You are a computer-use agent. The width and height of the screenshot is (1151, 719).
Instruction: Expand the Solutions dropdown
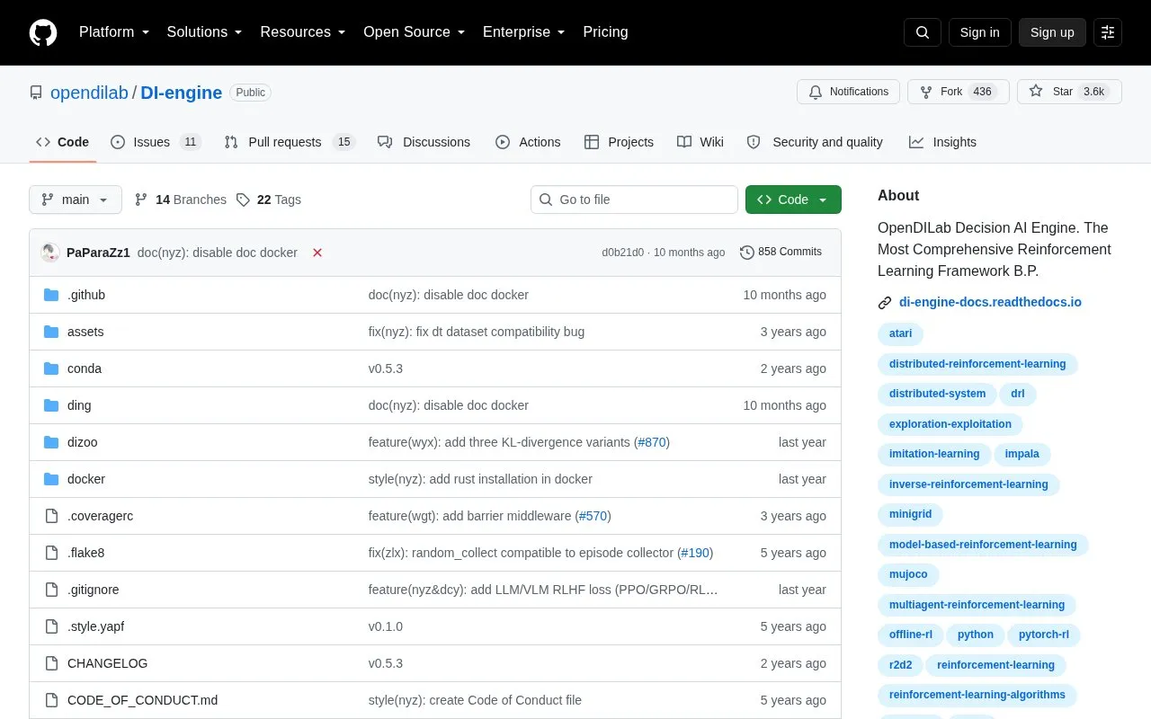pyautogui.click(x=205, y=32)
